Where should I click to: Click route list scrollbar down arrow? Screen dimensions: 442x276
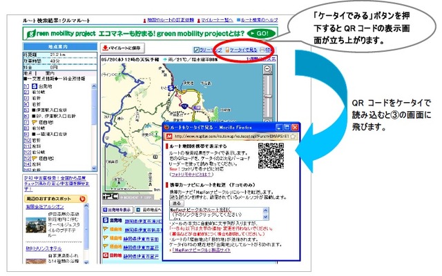pyautogui.click(x=94, y=168)
